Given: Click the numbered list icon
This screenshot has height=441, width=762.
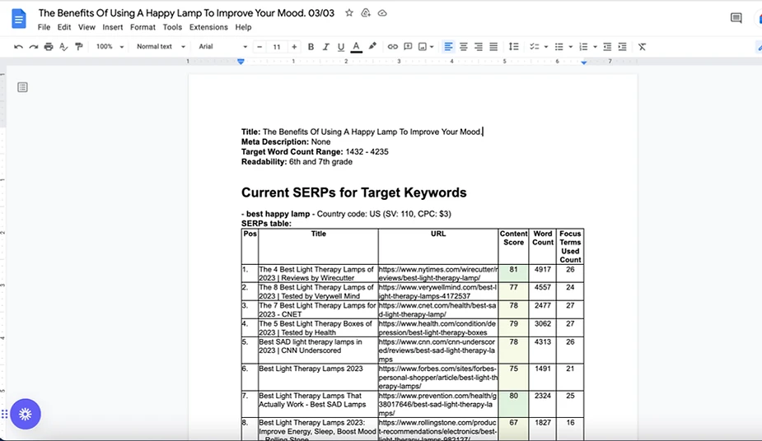Looking at the screenshot, I should click(583, 47).
